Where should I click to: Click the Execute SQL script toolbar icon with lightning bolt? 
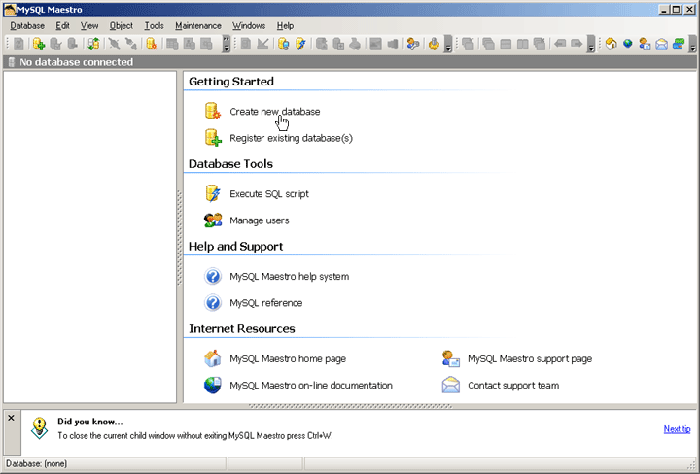pyautogui.click(x=300, y=44)
